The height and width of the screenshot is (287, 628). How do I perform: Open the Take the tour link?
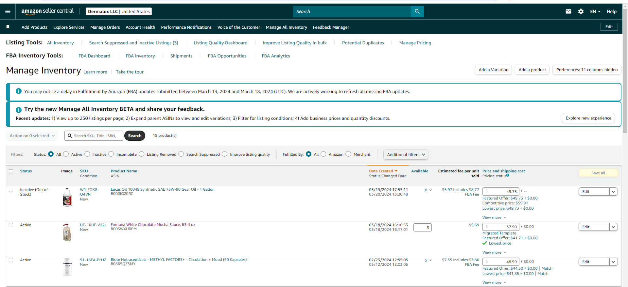pos(130,72)
